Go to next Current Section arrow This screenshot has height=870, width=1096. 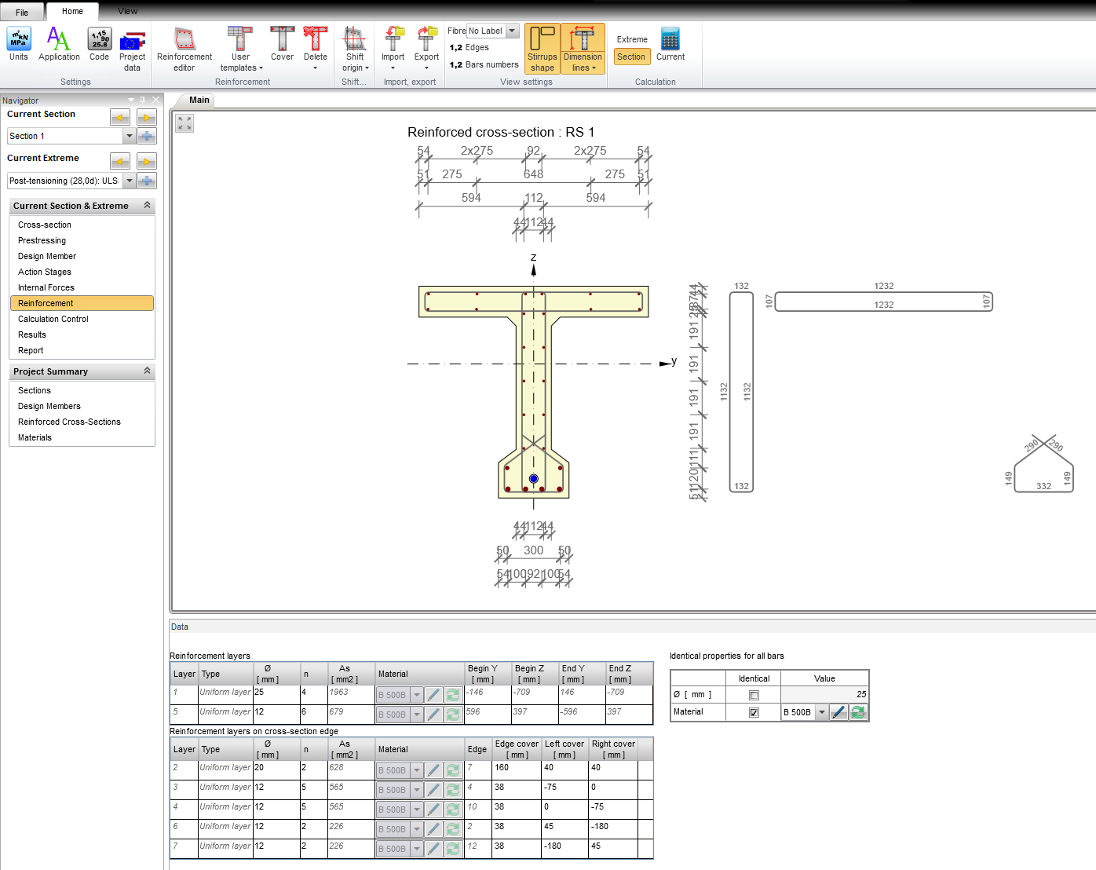point(147,118)
